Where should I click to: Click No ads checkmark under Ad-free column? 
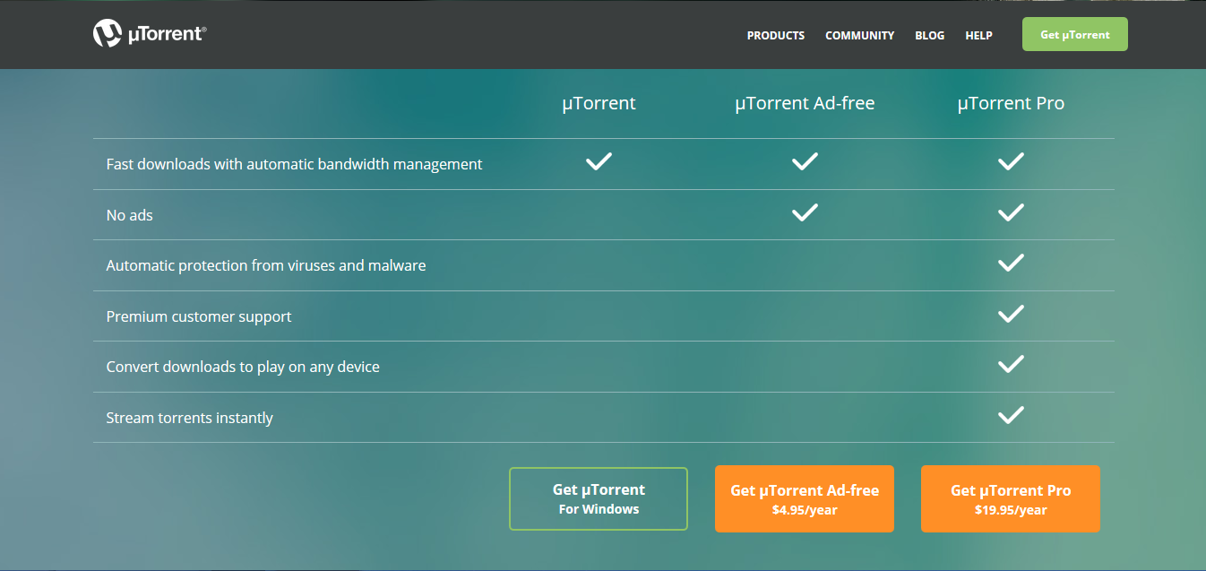coord(805,212)
